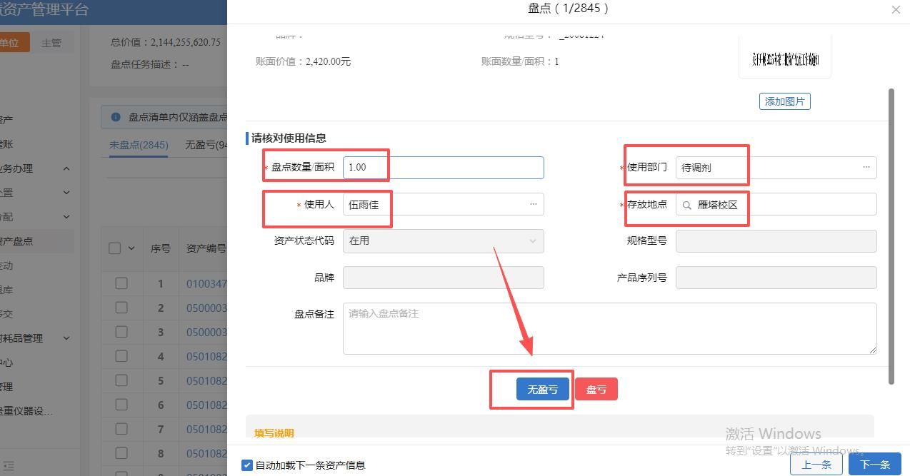Screen dimensions: 910x476
Task: Click the info icon beside 盘点清单 notice
Action: click(x=116, y=117)
